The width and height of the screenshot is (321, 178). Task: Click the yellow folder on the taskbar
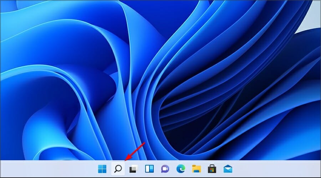coord(196,169)
